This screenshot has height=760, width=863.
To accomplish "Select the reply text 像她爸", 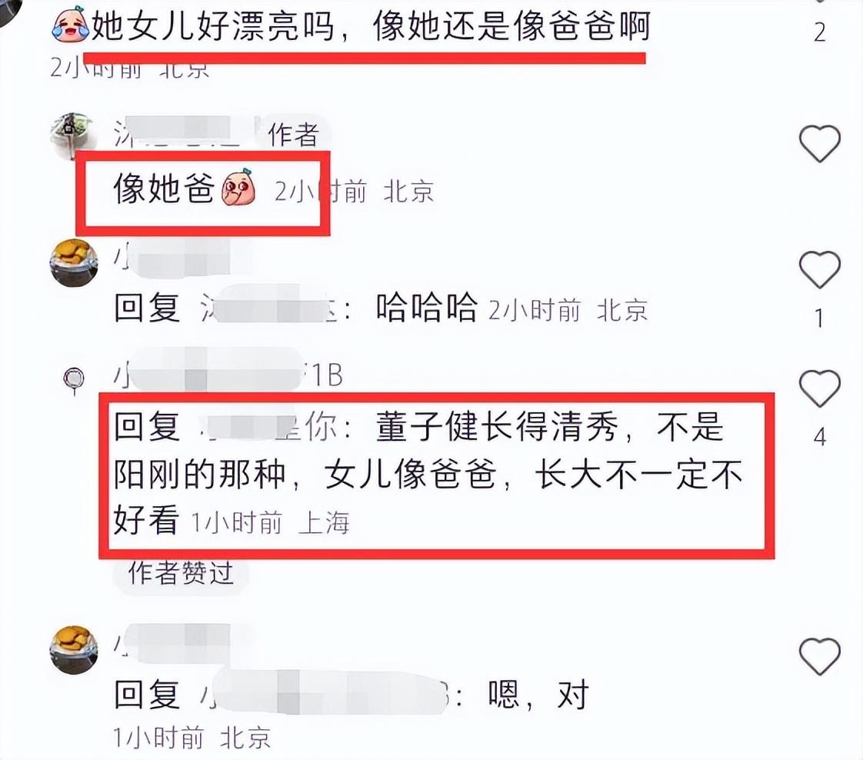I will tap(164, 188).
